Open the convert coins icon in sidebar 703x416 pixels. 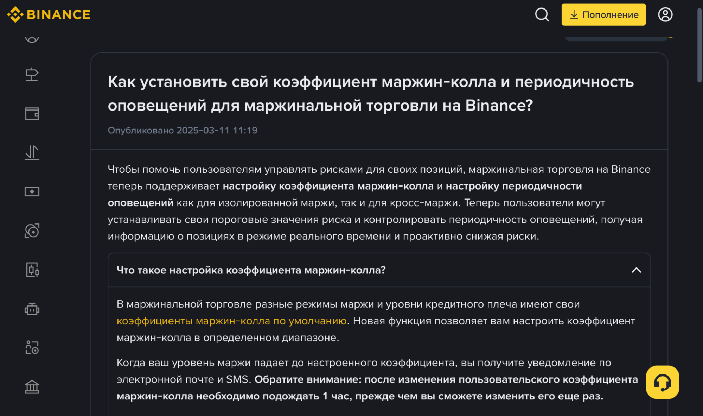(x=31, y=231)
